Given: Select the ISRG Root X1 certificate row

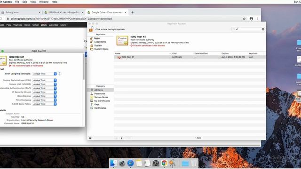Looking at the screenshot, I should tap(190, 57).
